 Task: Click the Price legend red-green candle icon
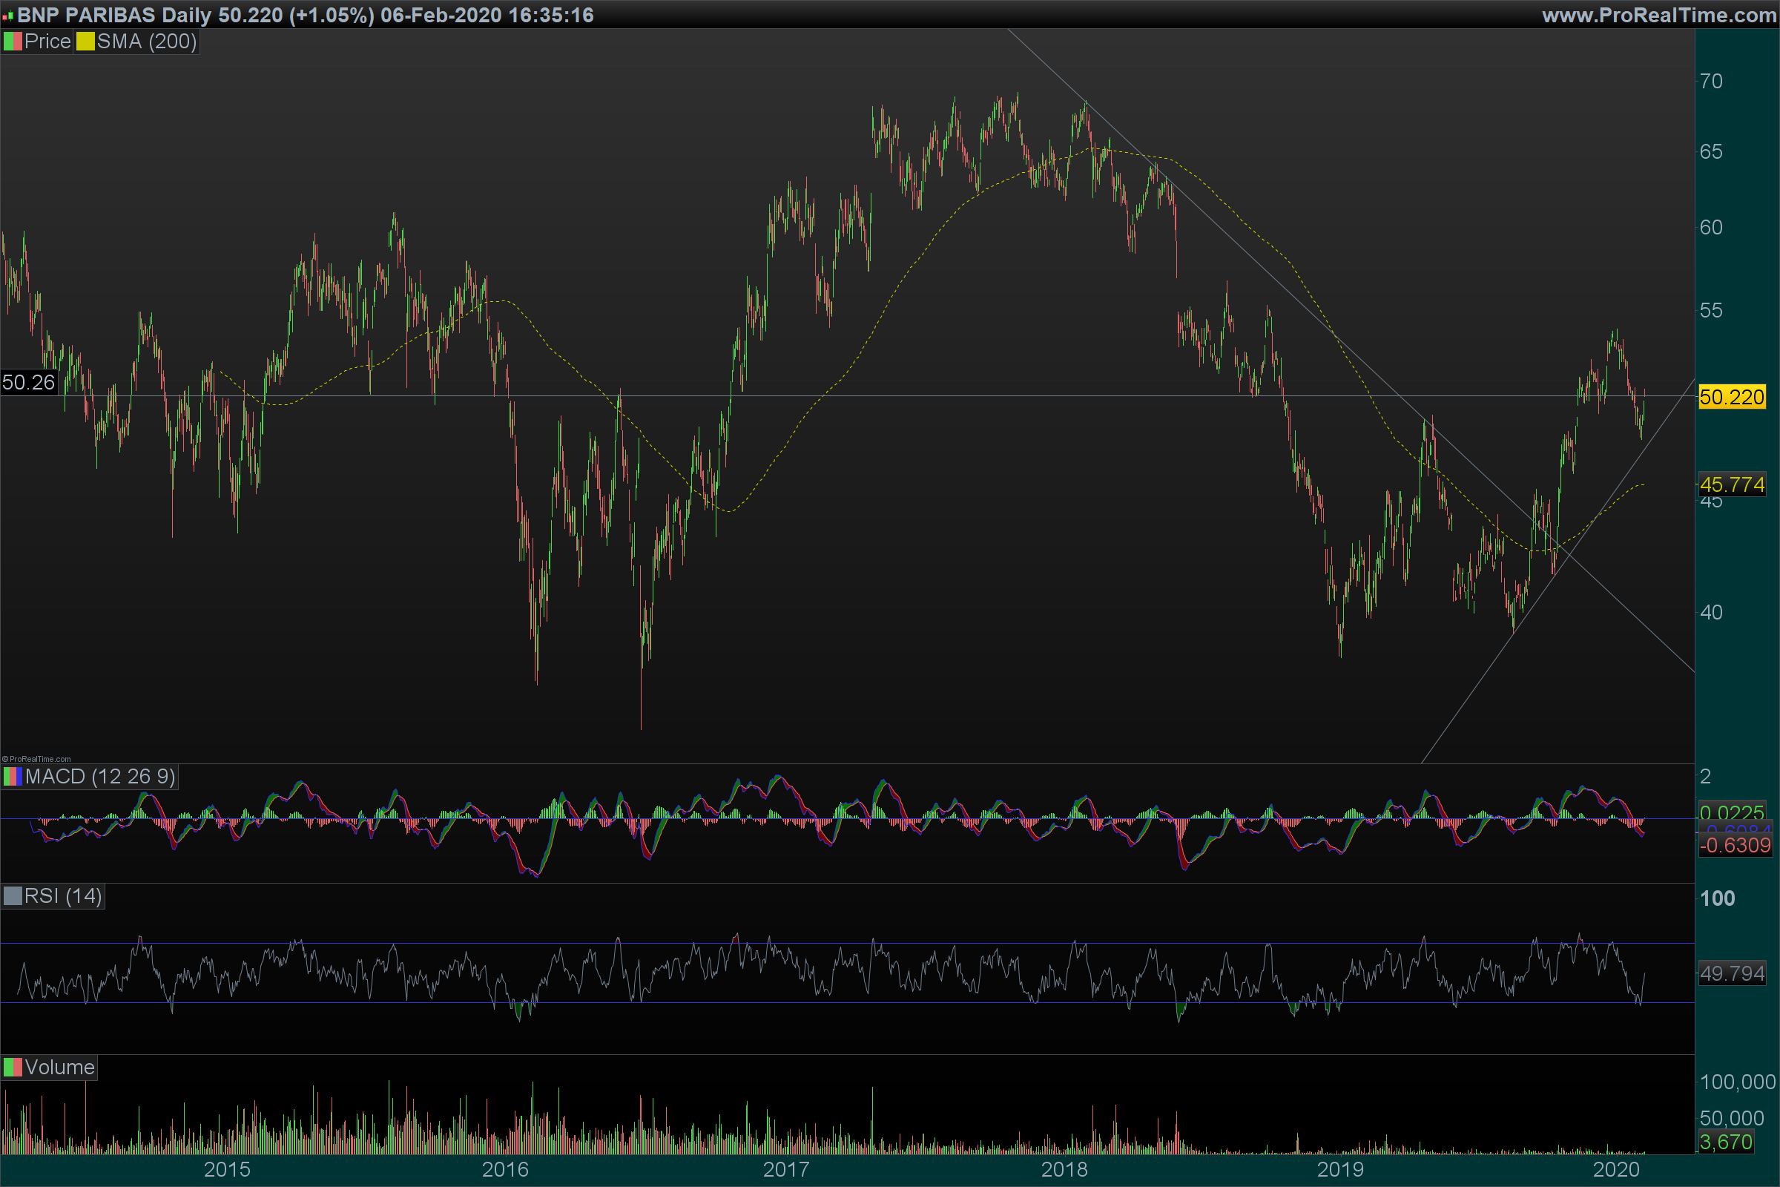(x=13, y=42)
